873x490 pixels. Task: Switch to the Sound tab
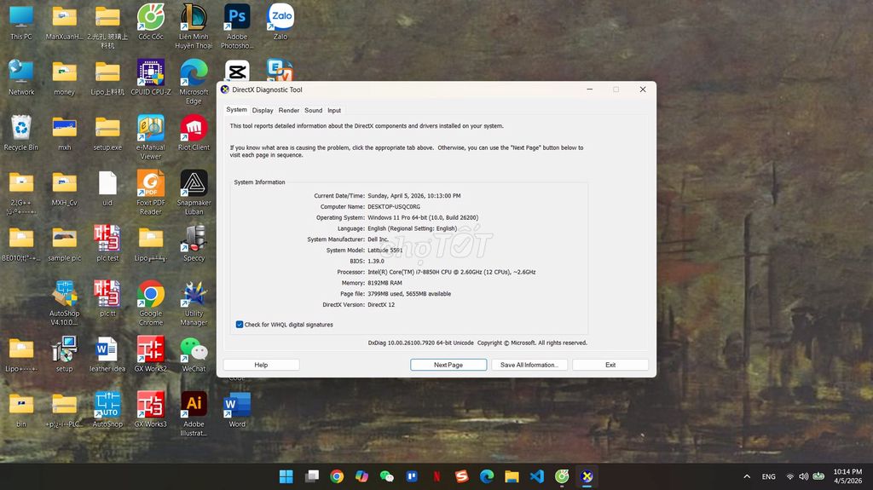[313, 110]
